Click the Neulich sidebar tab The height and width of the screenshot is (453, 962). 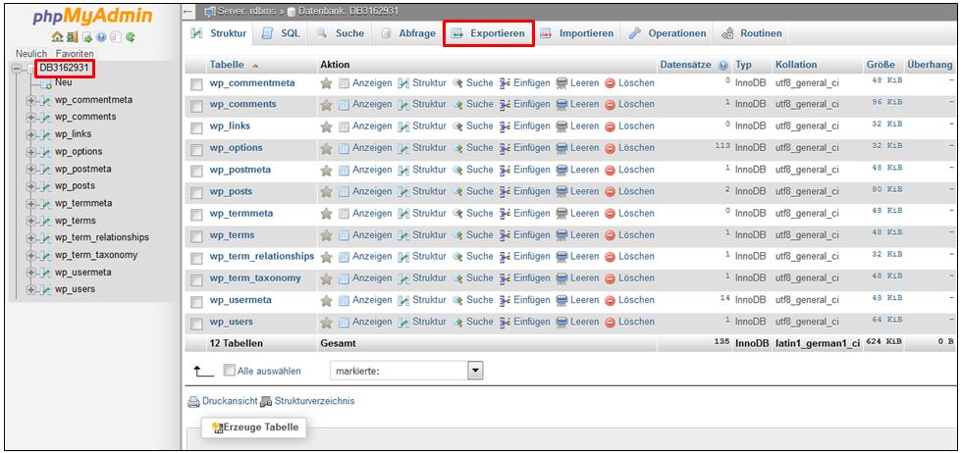(31, 53)
